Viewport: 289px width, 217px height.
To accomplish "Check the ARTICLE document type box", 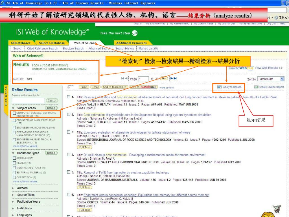I will (x=14, y=158).
